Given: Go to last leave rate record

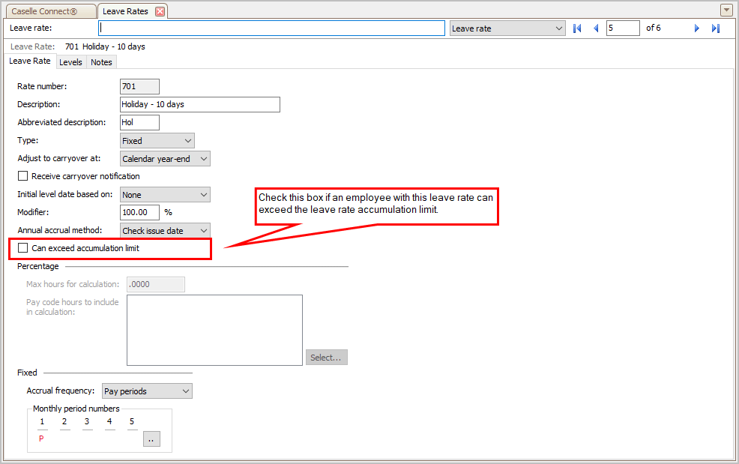Looking at the screenshot, I should click(716, 28).
